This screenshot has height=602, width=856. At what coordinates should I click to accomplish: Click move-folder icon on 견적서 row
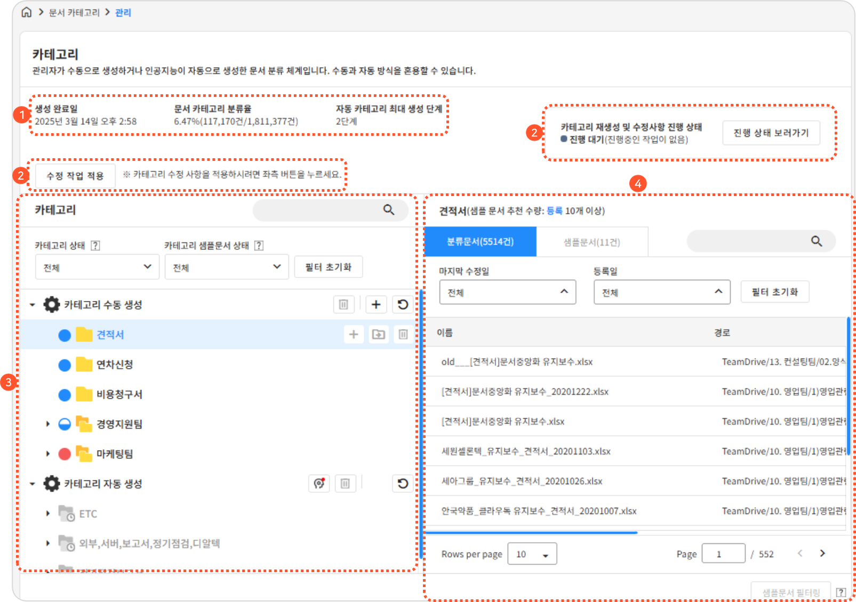tap(379, 334)
